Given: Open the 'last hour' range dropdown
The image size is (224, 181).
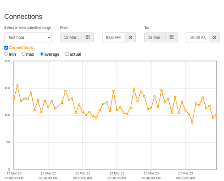Looking at the screenshot, I should 28,37.
